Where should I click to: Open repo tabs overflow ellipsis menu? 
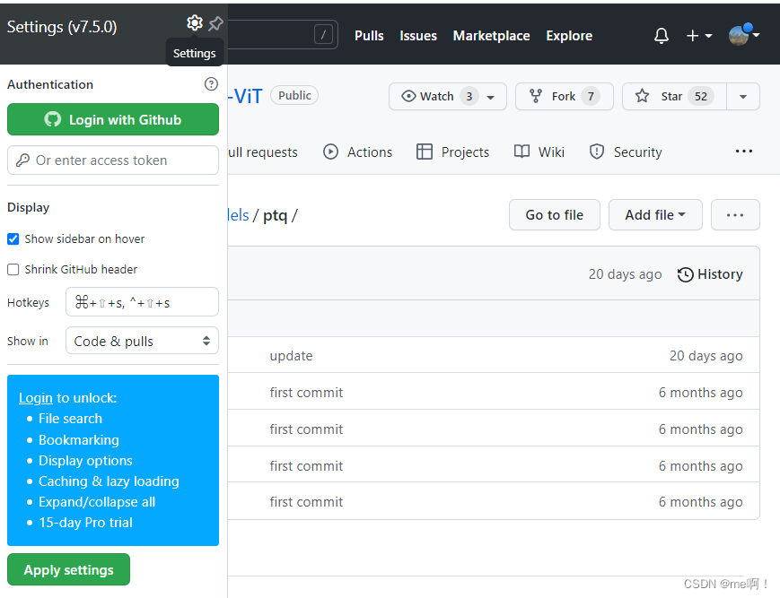coord(744,151)
